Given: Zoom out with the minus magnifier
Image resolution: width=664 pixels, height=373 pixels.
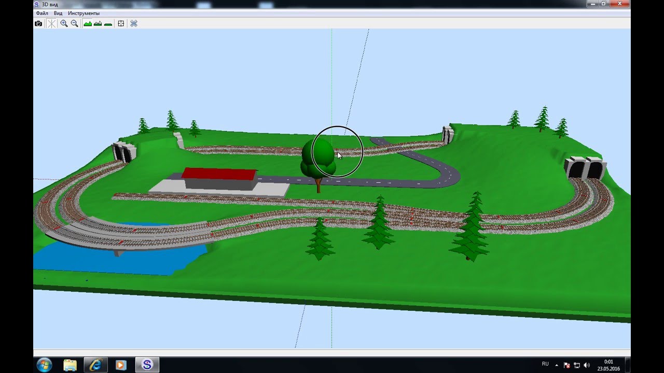Looking at the screenshot, I should pyautogui.click(x=75, y=23).
